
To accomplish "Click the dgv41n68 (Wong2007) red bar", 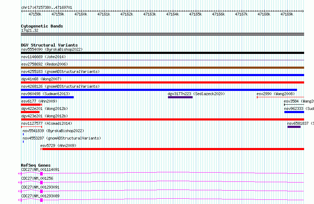I will pos(162,82).
